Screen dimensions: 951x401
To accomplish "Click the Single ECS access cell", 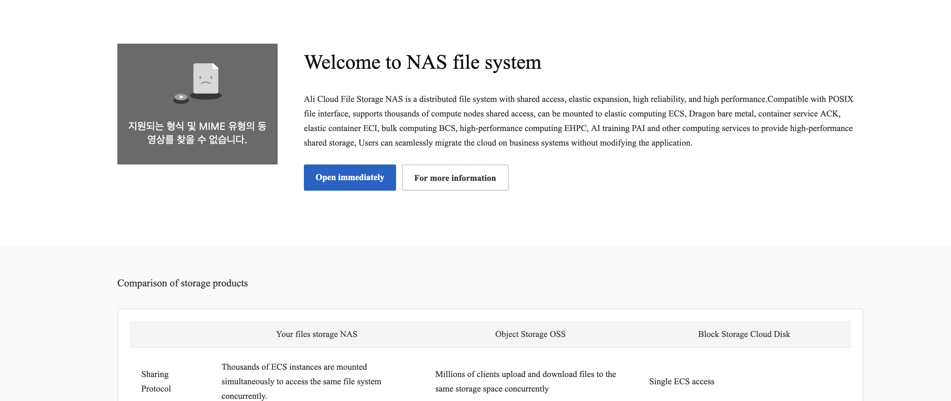I will click(x=681, y=381).
